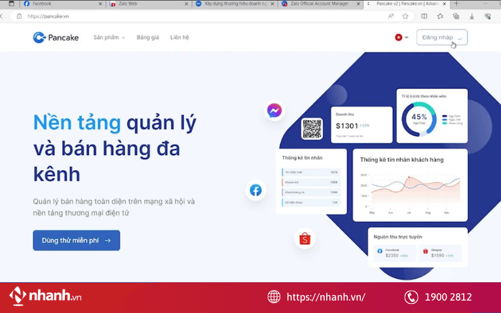Click the QR code thumbnail
Image resolution: width=501 pixels, height=313 pixels.
click(x=312, y=129)
